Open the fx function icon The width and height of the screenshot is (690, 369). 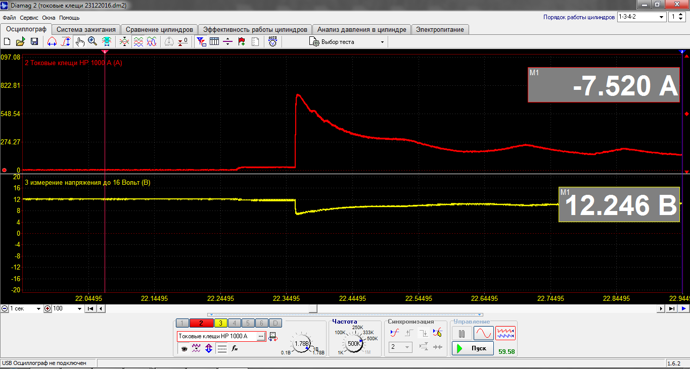235,348
